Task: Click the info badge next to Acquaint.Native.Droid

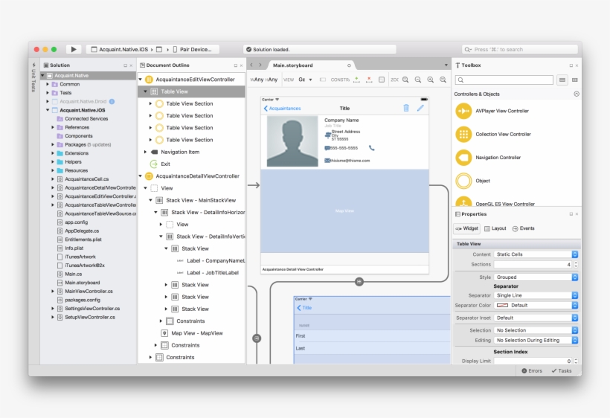Action: click(112, 101)
